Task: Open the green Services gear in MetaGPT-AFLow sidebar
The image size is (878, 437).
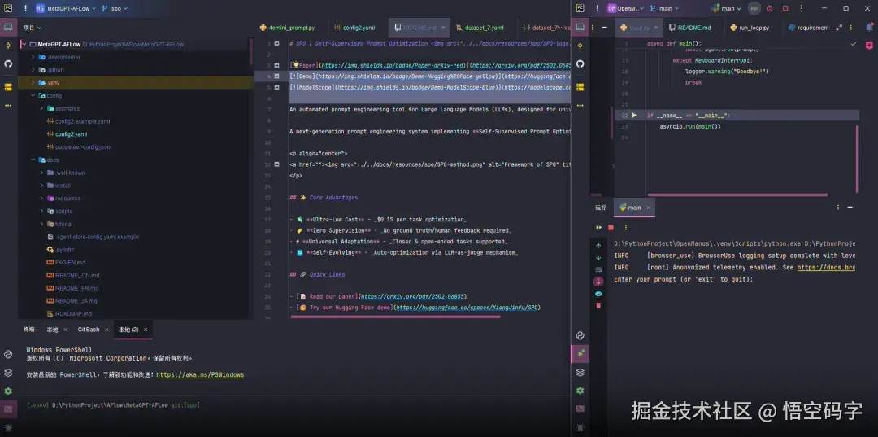Action: click(x=8, y=391)
